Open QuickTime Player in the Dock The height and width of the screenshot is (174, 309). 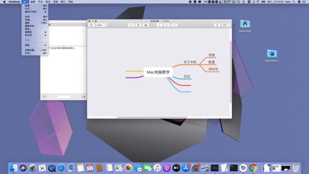52,168
